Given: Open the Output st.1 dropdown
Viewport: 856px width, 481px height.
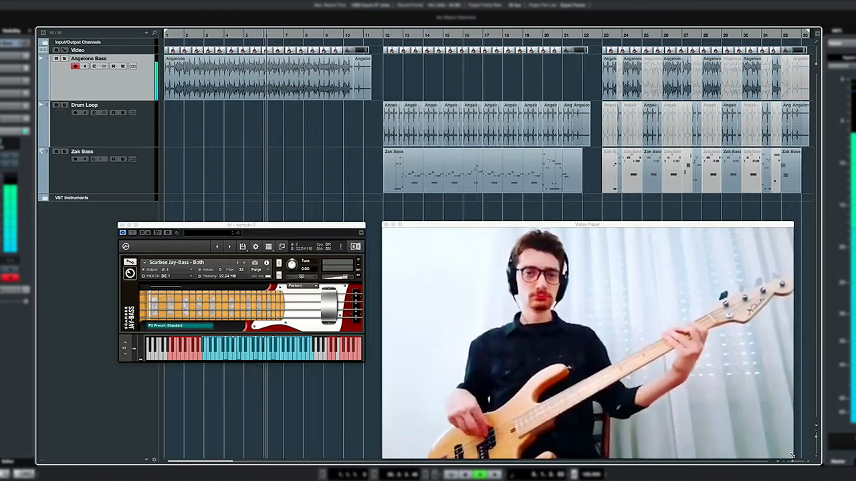Looking at the screenshot, I should coord(167,269).
